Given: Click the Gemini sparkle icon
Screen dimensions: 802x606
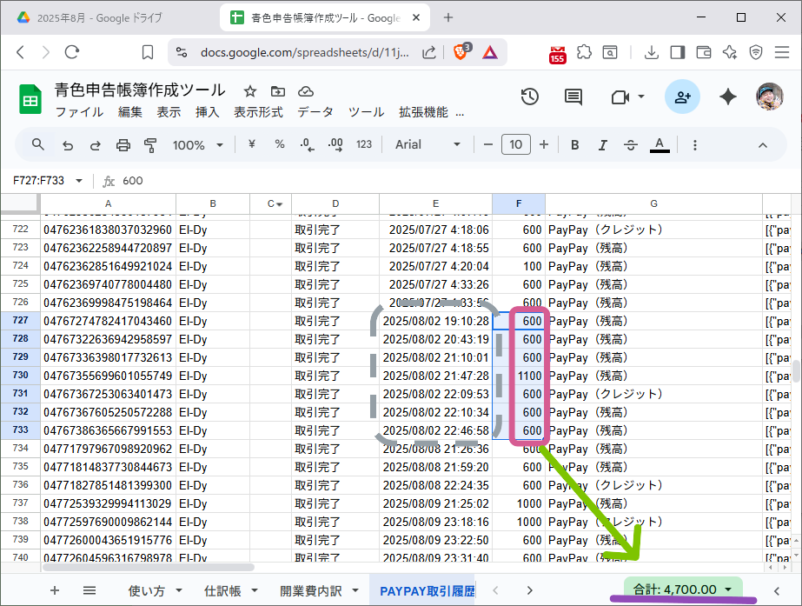Looking at the screenshot, I should (728, 97).
